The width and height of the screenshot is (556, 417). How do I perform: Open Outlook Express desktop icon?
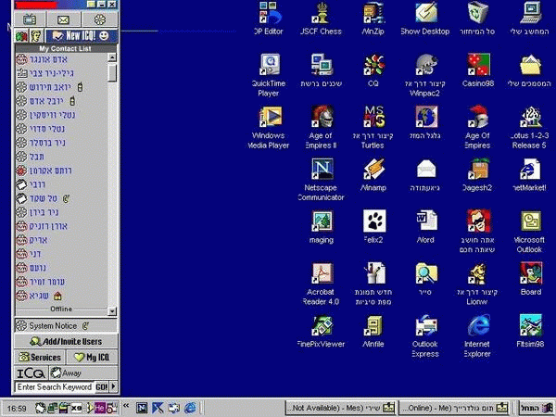pos(425,336)
